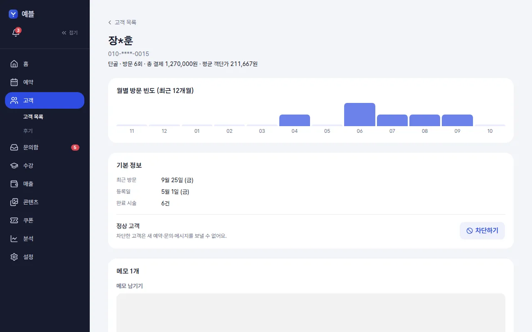This screenshot has width=532, height=332.
Task: Click the 5월 1일 (금) value
Action: coord(175,192)
